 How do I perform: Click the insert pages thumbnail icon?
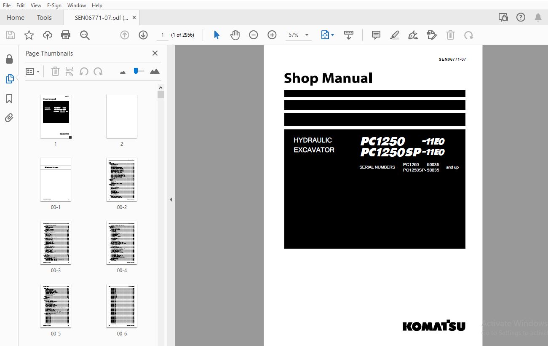69,71
